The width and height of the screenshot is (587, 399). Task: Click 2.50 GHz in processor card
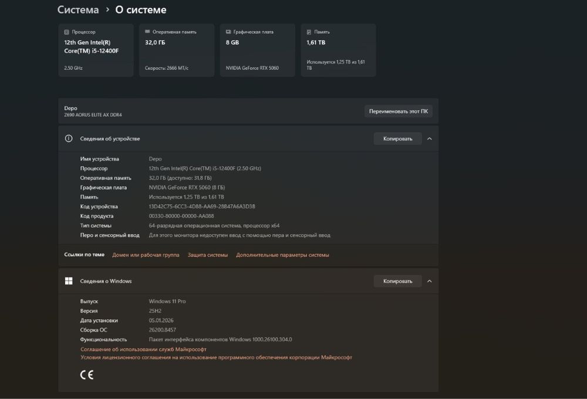tap(73, 68)
